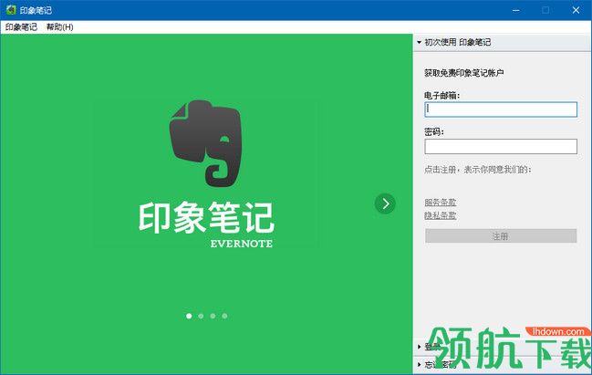Open the 服务条款 link
Image resolution: width=592 pixels, height=375 pixels.
tap(441, 203)
